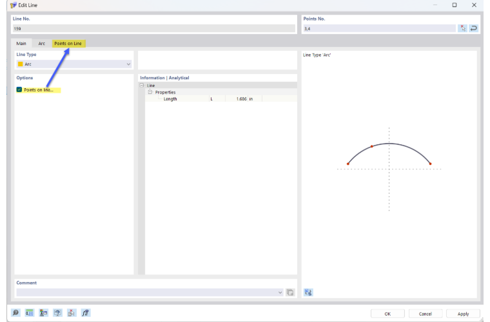Confirm with the OK button
Image resolution: width=490 pixels, height=322 pixels.
pyautogui.click(x=387, y=314)
